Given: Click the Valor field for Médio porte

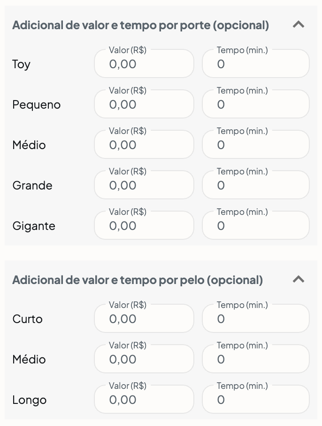Looking at the screenshot, I should pyautogui.click(x=144, y=144).
